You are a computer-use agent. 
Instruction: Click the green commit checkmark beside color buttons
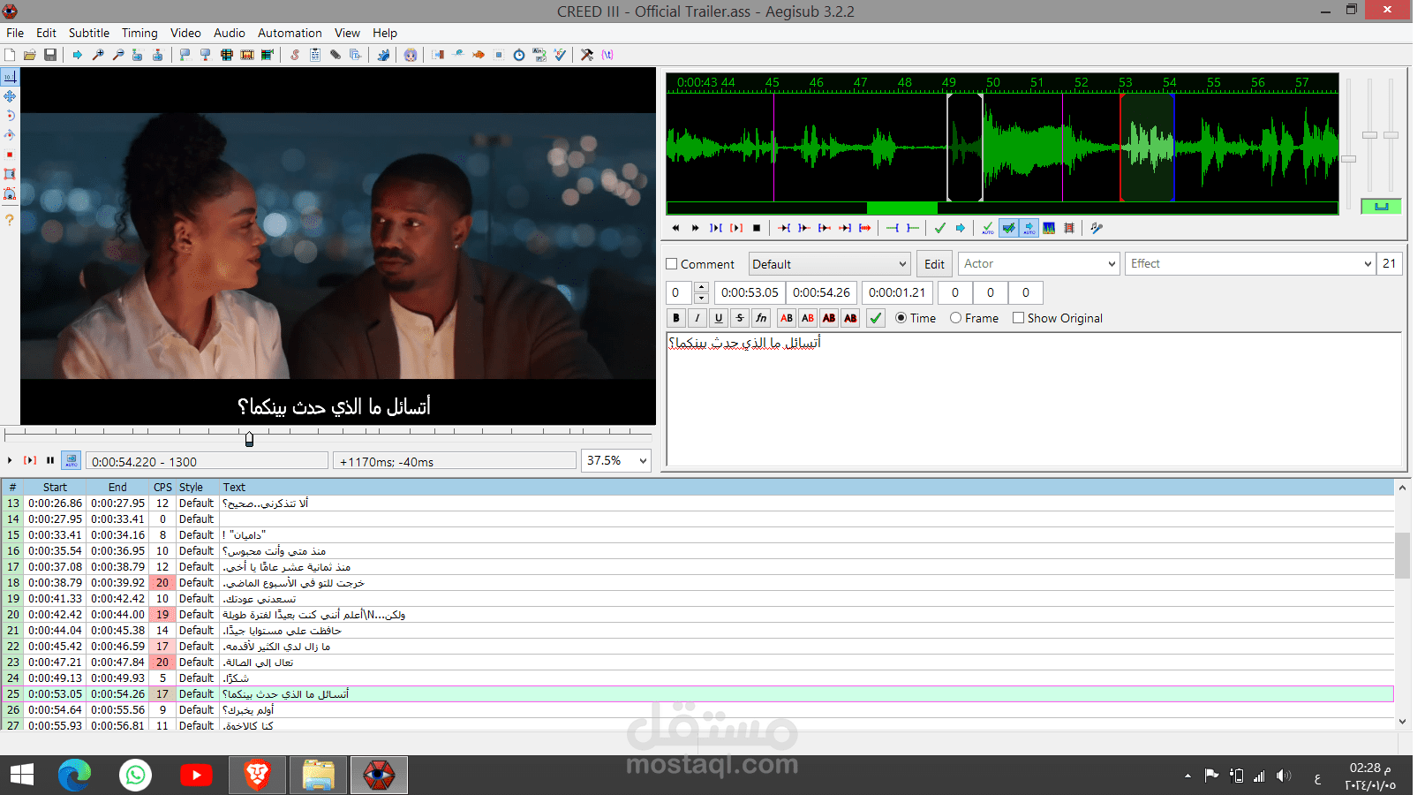876,318
